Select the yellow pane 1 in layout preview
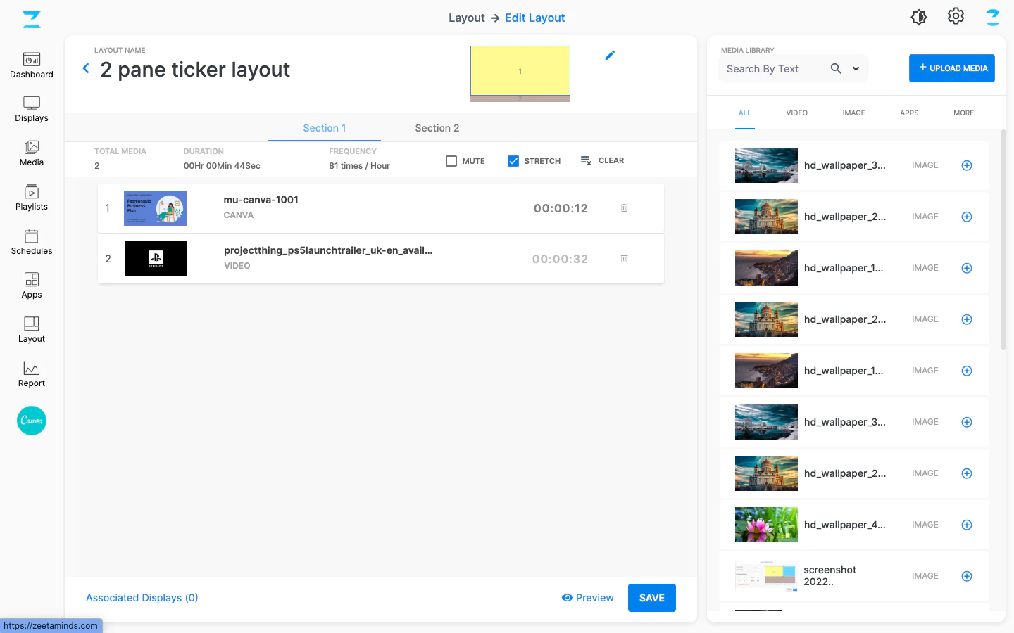Viewport: 1014px width, 633px height. click(x=520, y=70)
